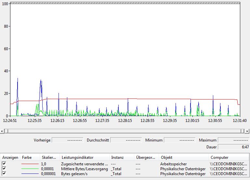Click the 12:24:51 time axis label
Image resolution: width=250 pixels, height=180 pixels.
(x=10, y=121)
